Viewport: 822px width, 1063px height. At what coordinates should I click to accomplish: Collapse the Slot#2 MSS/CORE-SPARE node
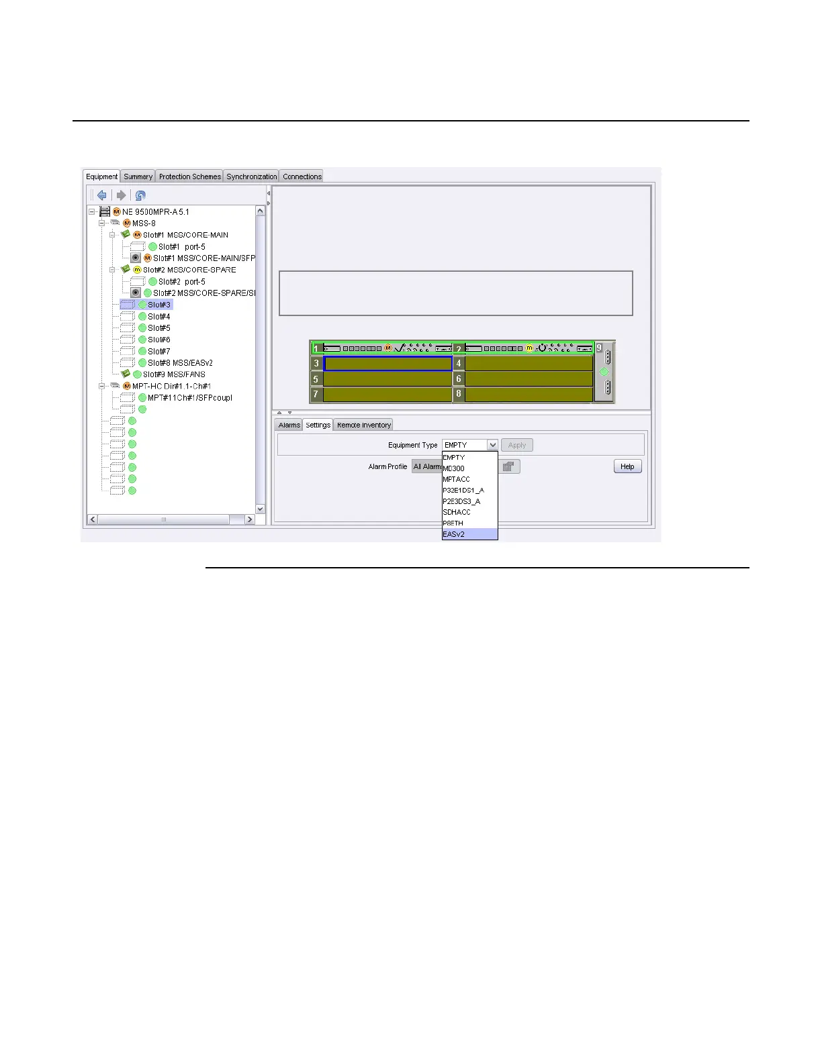113,270
